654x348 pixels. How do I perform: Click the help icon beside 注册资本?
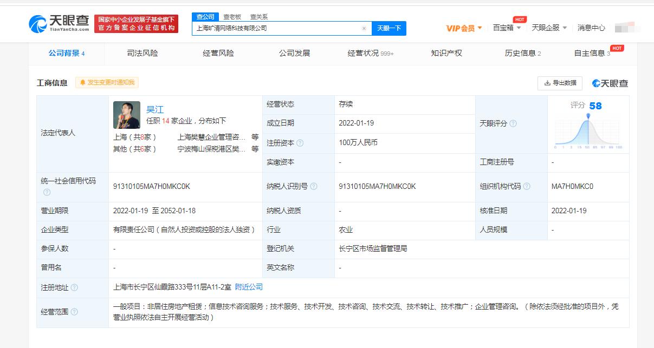click(x=300, y=143)
